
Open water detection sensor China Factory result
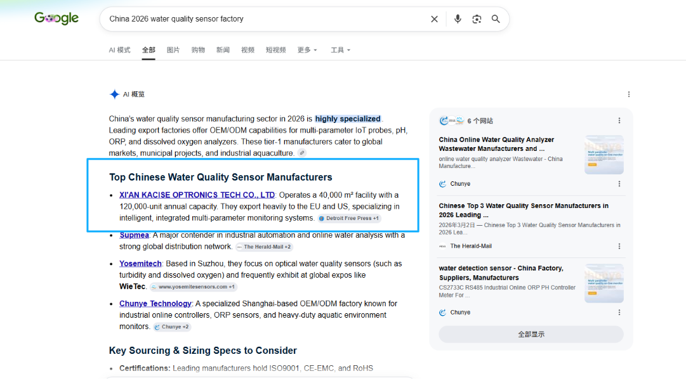coord(501,273)
